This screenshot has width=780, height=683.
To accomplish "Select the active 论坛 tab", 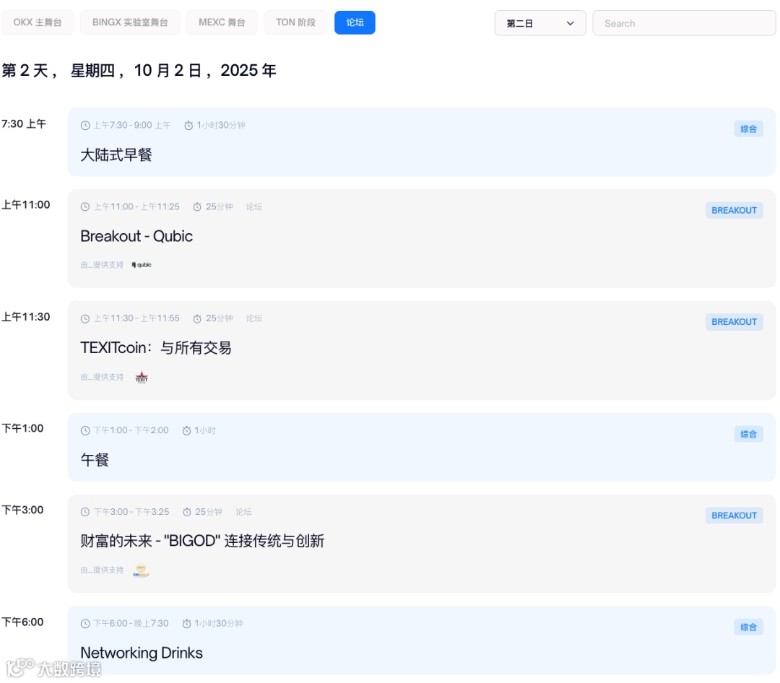I will tap(355, 22).
